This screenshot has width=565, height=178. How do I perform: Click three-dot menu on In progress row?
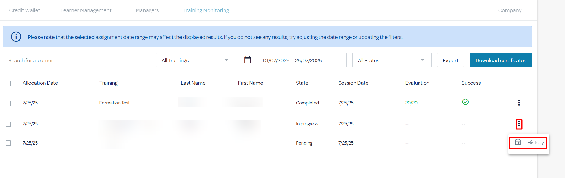(519, 124)
